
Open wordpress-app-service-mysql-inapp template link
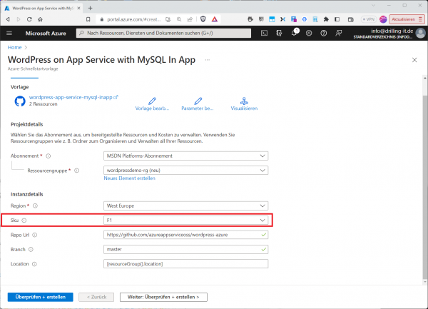point(73,98)
